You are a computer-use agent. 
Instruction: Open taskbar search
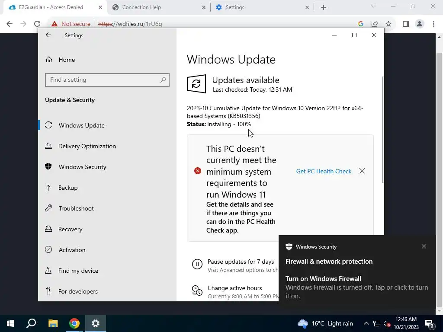click(x=31, y=323)
